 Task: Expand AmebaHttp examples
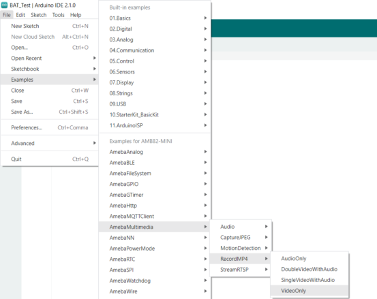tap(155, 205)
